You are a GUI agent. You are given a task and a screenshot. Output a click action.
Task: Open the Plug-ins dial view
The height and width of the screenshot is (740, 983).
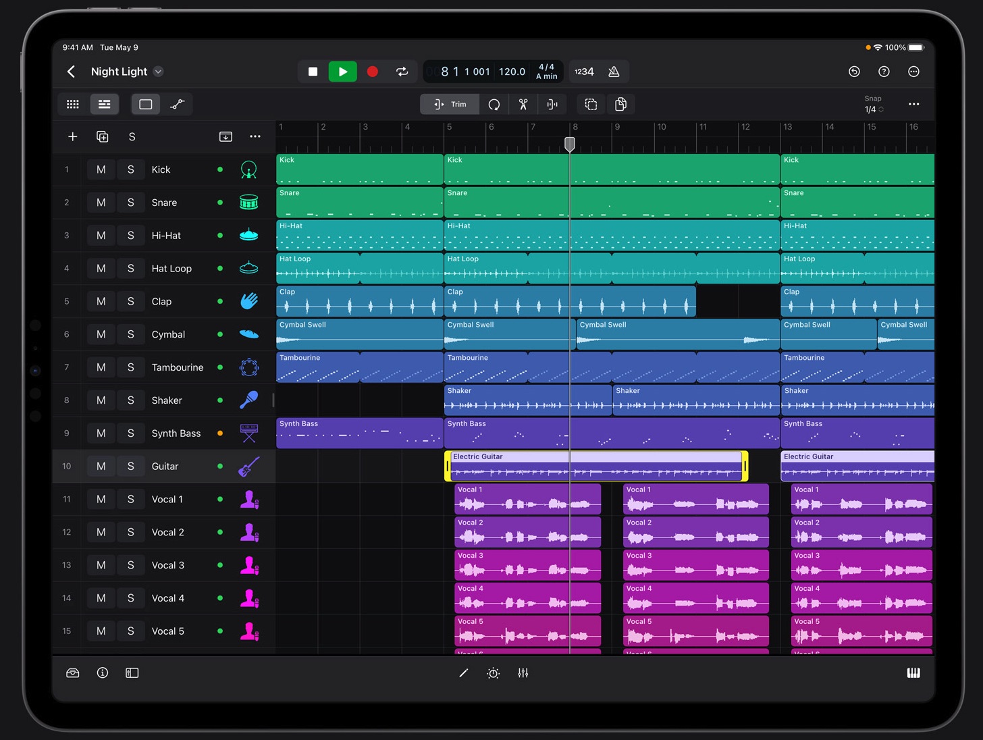pyautogui.click(x=494, y=673)
